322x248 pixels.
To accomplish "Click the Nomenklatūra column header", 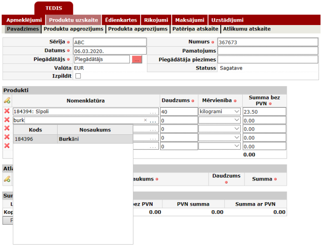I will tap(86, 100).
